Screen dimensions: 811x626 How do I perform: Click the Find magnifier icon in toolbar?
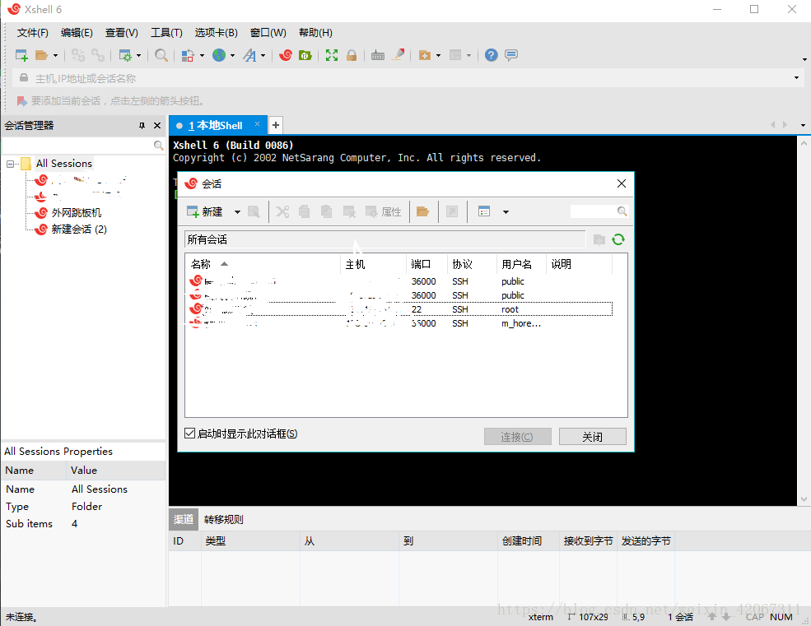(161, 55)
